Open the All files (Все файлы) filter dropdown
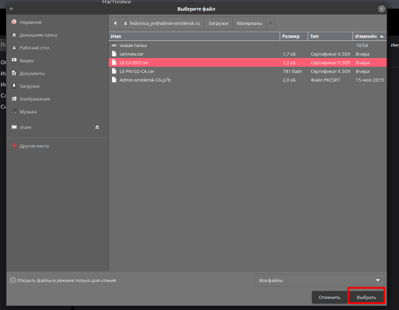 tap(319, 280)
